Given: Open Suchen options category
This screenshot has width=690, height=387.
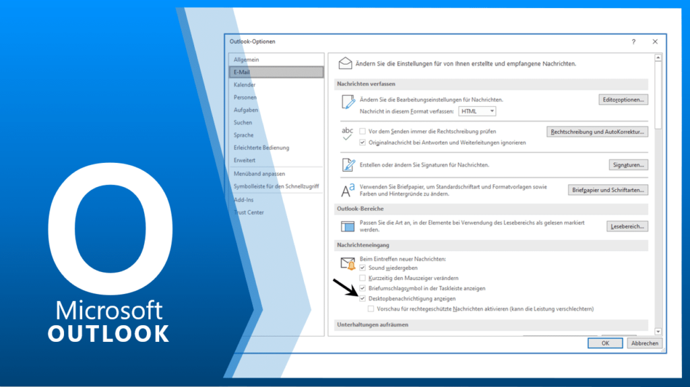Looking at the screenshot, I should [276, 122].
